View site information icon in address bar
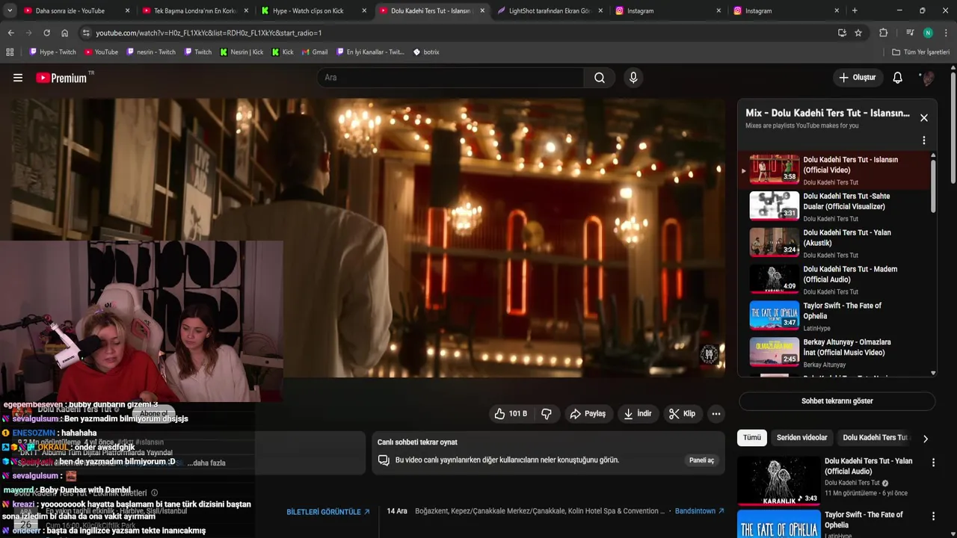This screenshot has height=538, width=957. [86, 33]
